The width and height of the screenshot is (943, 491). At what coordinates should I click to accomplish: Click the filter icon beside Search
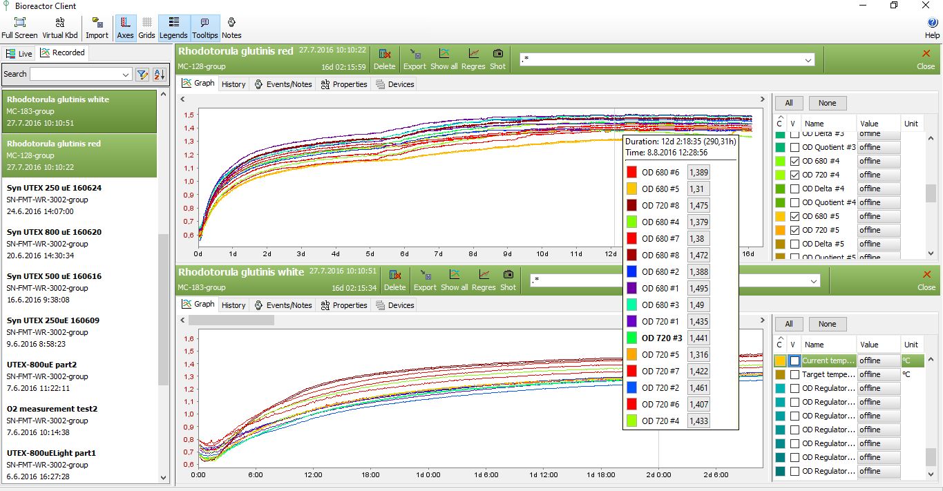(142, 75)
